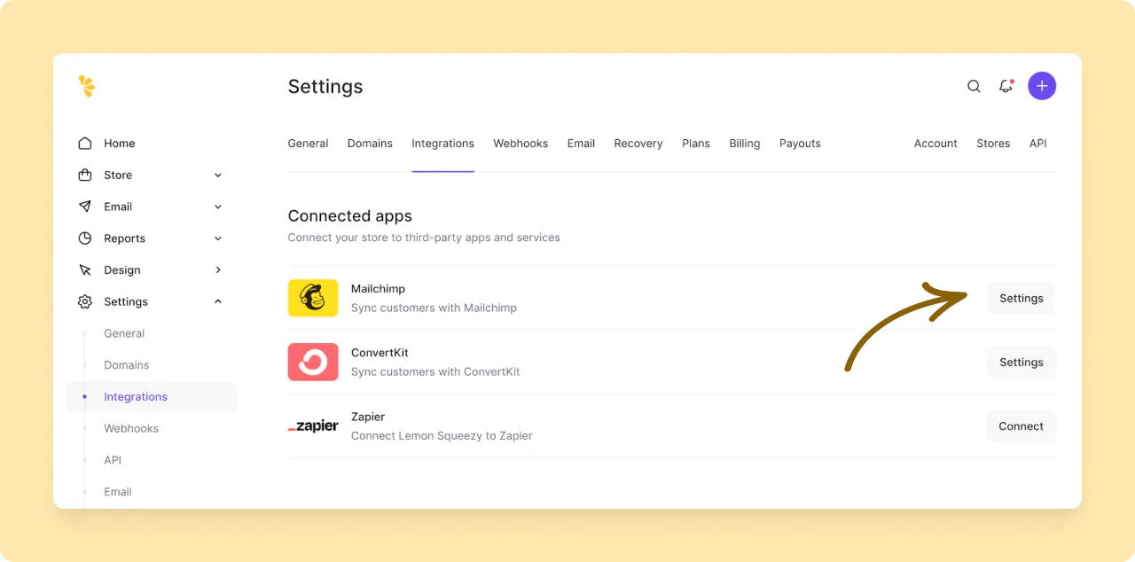Select the Home icon in the sidebar
The image size is (1135, 562).
pyautogui.click(x=84, y=143)
